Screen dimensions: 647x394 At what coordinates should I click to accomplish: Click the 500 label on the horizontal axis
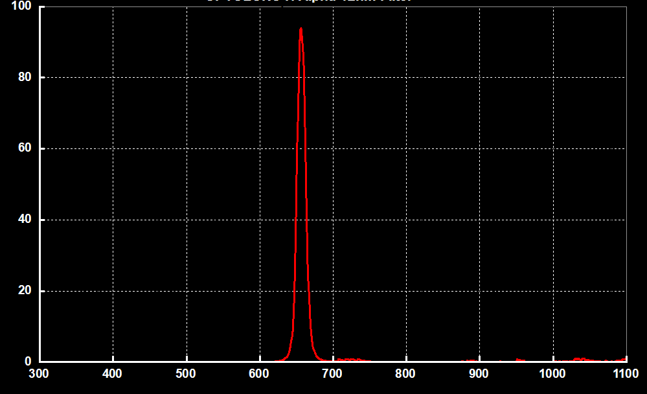[x=186, y=374]
